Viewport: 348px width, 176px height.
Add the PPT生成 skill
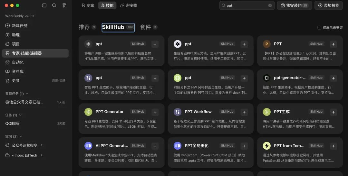coord(333,112)
